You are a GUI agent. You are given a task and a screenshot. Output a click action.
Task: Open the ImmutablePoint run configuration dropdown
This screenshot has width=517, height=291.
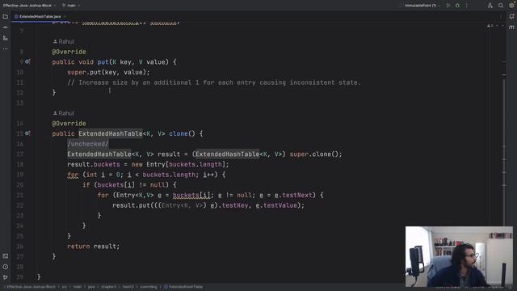(x=422, y=6)
